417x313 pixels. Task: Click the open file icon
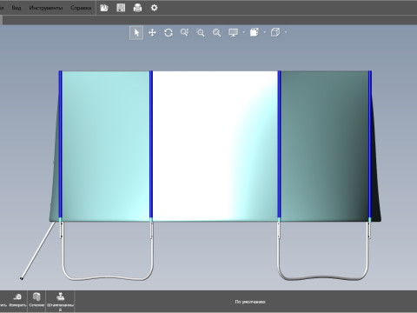click(x=104, y=8)
